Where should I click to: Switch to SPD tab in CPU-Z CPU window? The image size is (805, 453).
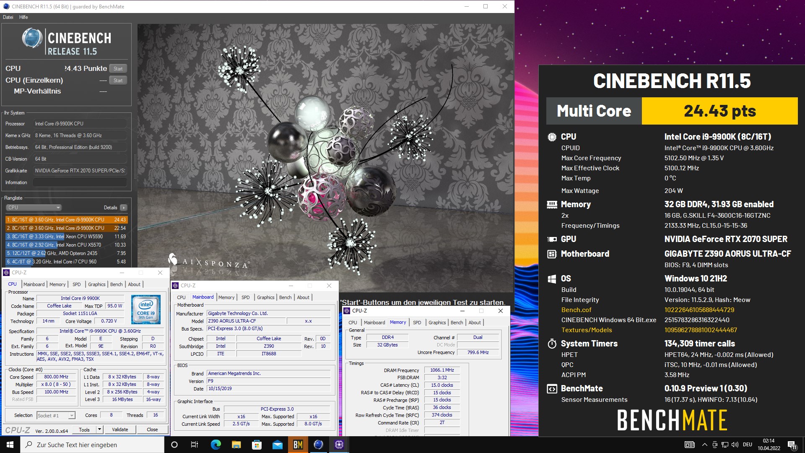pyautogui.click(x=76, y=284)
